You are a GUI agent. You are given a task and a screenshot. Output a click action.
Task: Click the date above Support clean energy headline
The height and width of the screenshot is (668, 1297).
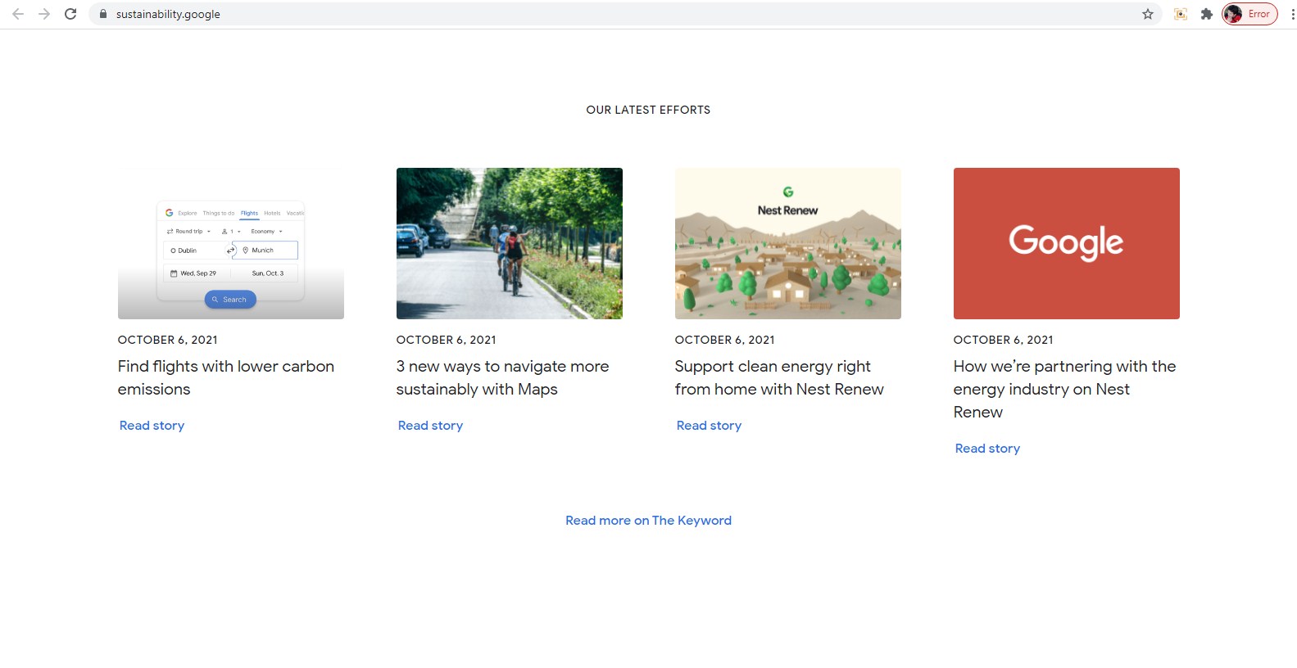point(725,340)
